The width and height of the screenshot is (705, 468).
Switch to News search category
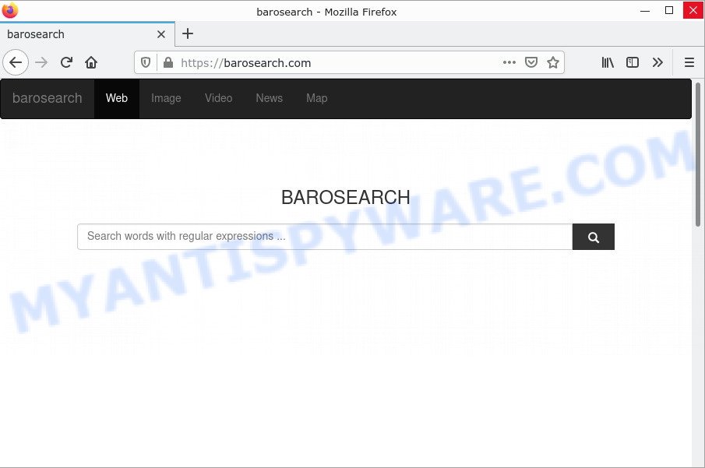(x=270, y=98)
